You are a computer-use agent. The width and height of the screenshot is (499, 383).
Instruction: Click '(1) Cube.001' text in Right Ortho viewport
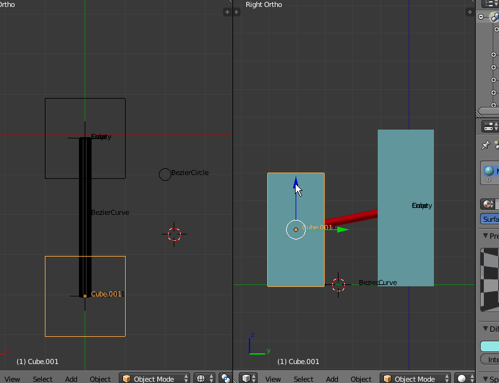coord(298,362)
